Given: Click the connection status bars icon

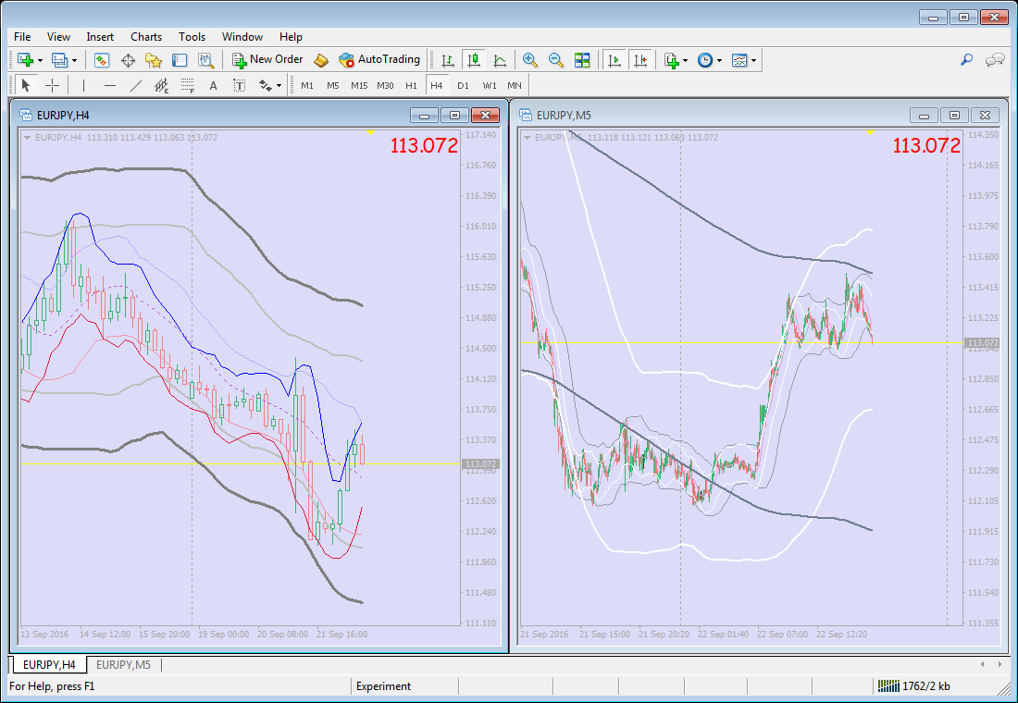Looking at the screenshot, I should 888,685.
